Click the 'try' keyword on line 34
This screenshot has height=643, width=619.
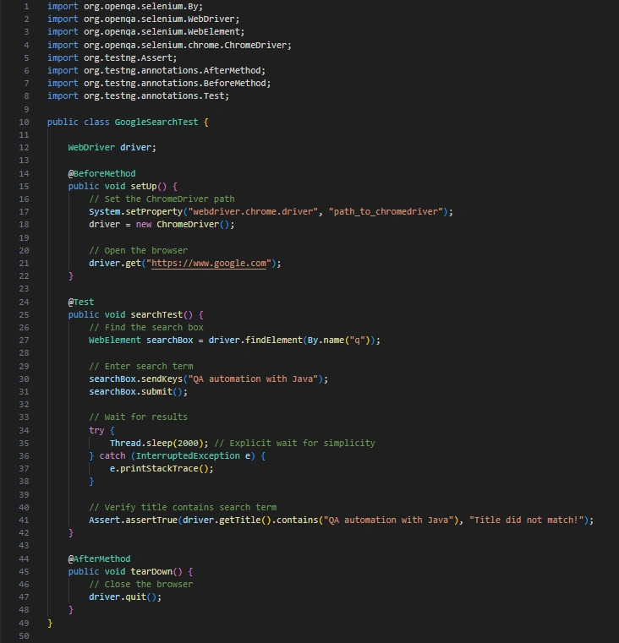[x=96, y=431]
